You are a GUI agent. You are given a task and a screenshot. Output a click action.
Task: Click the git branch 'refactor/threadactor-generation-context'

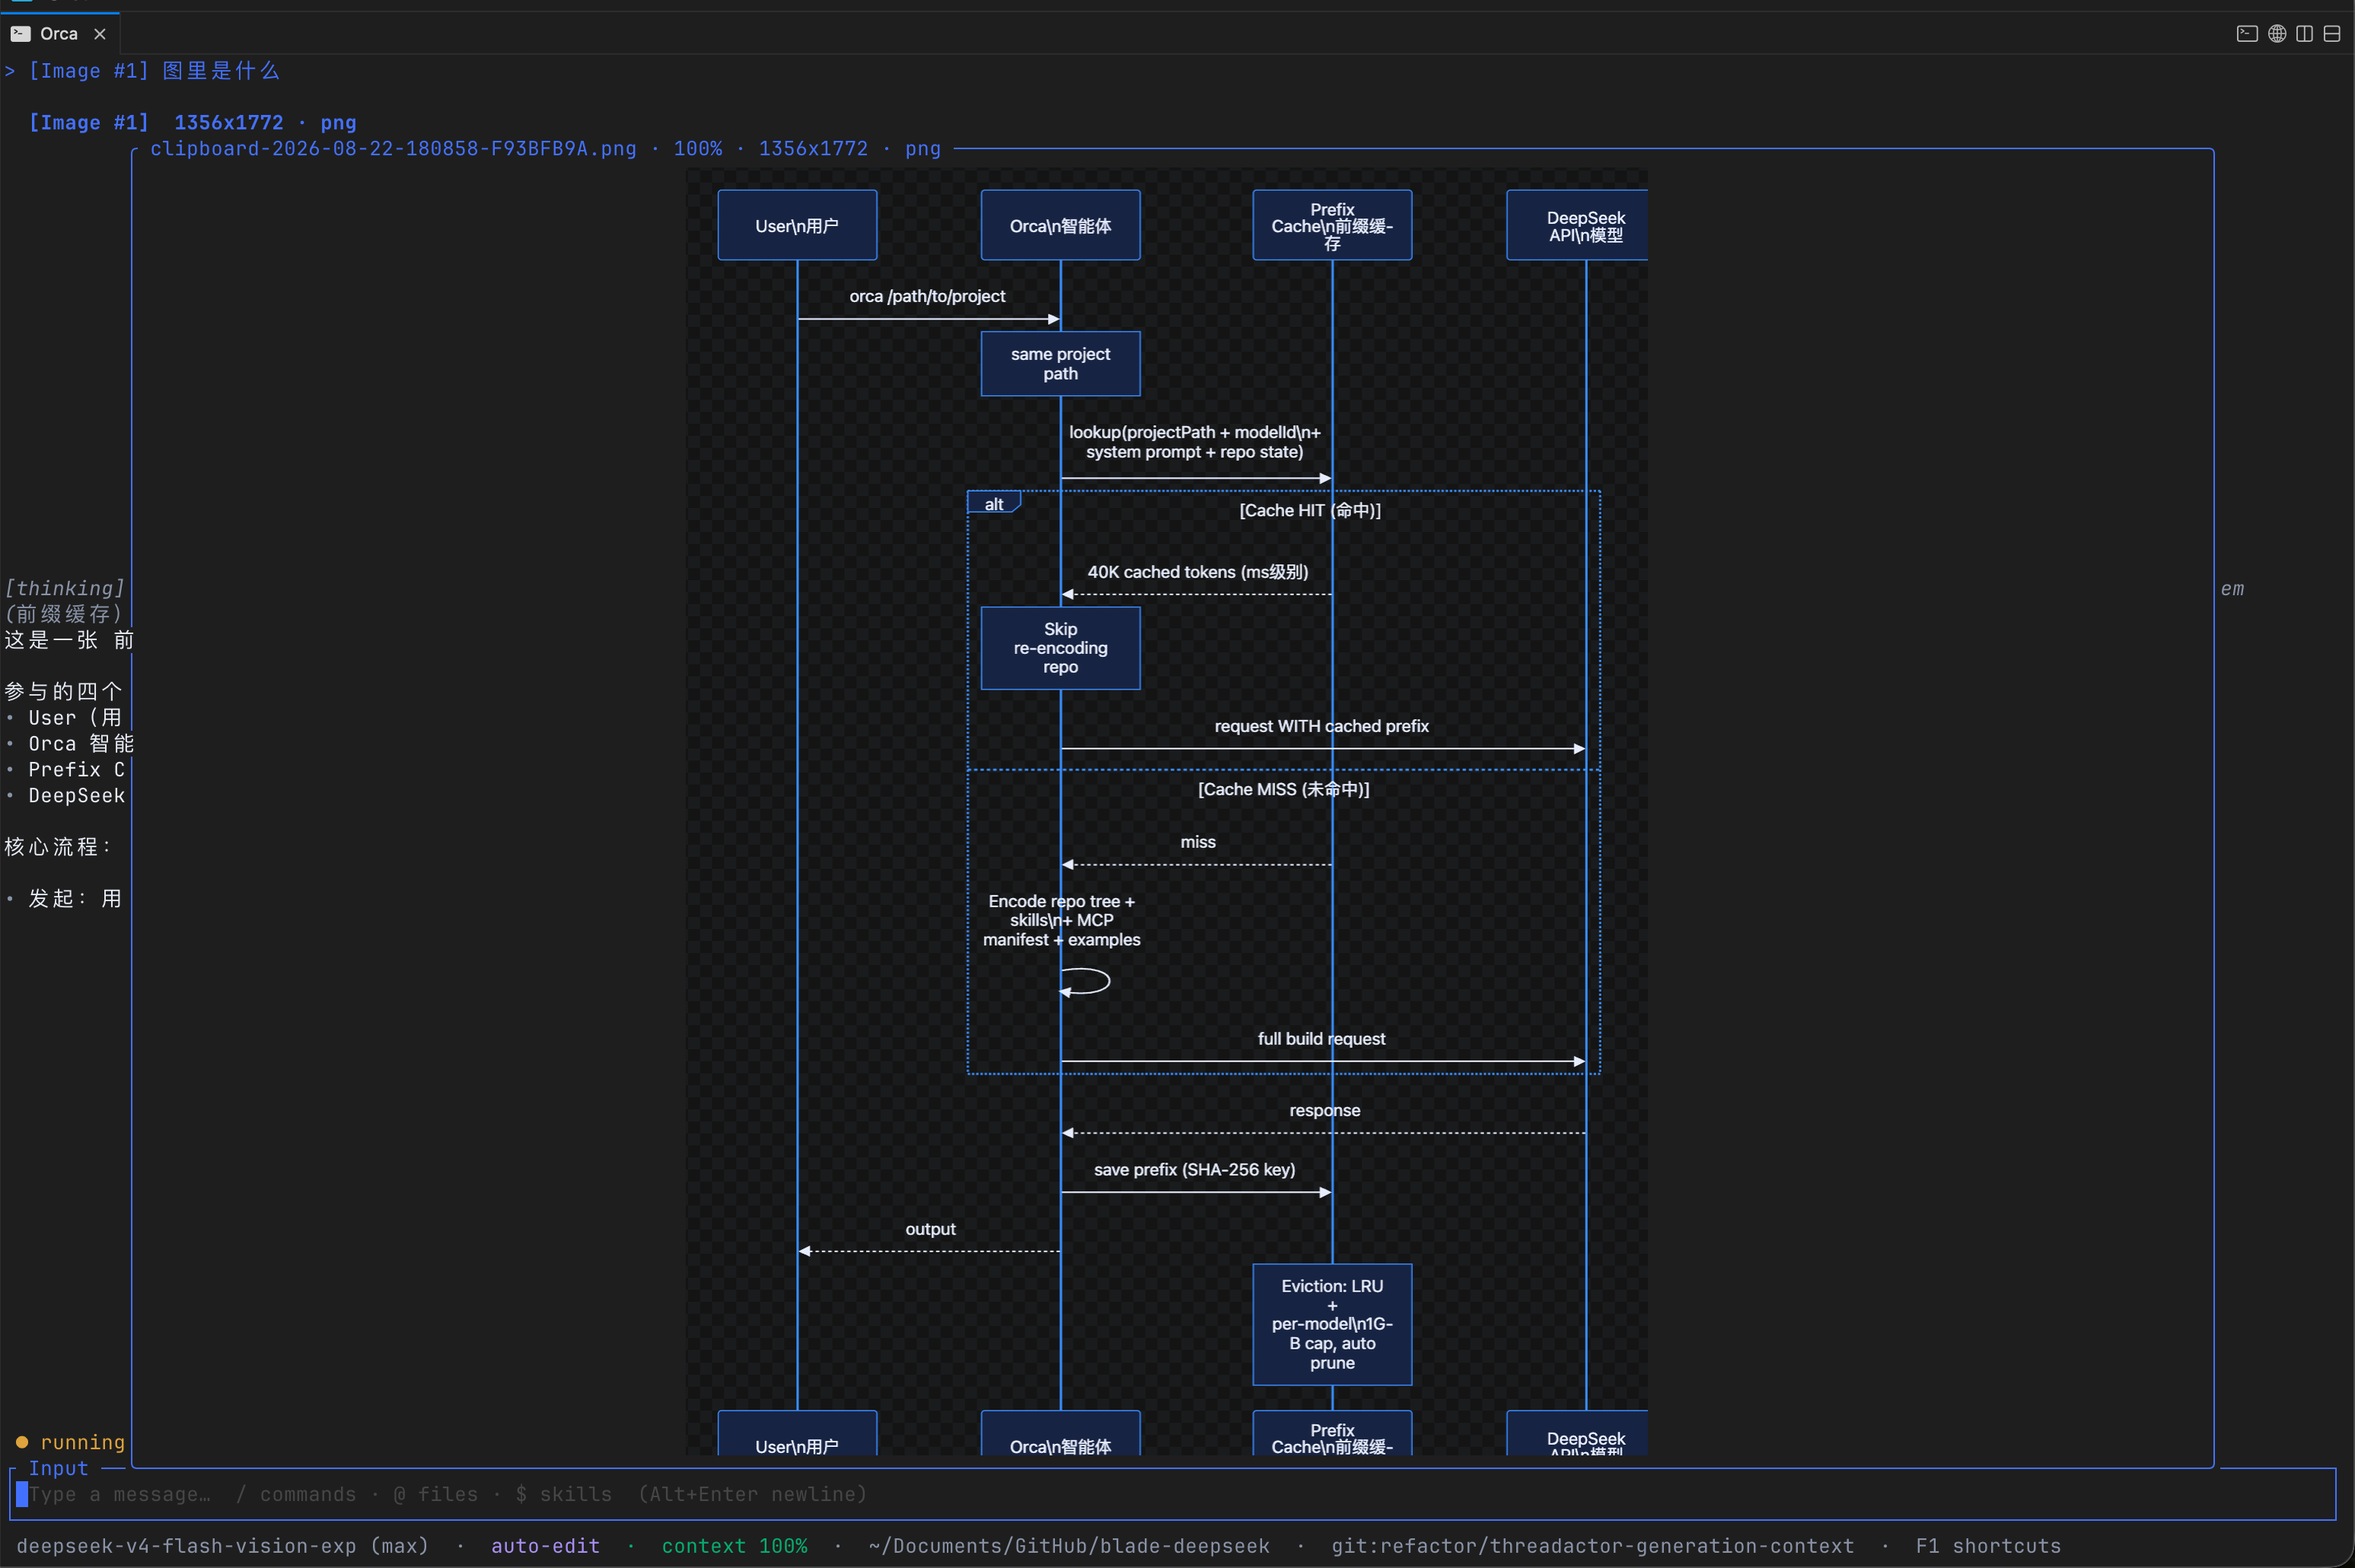[1592, 1546]
